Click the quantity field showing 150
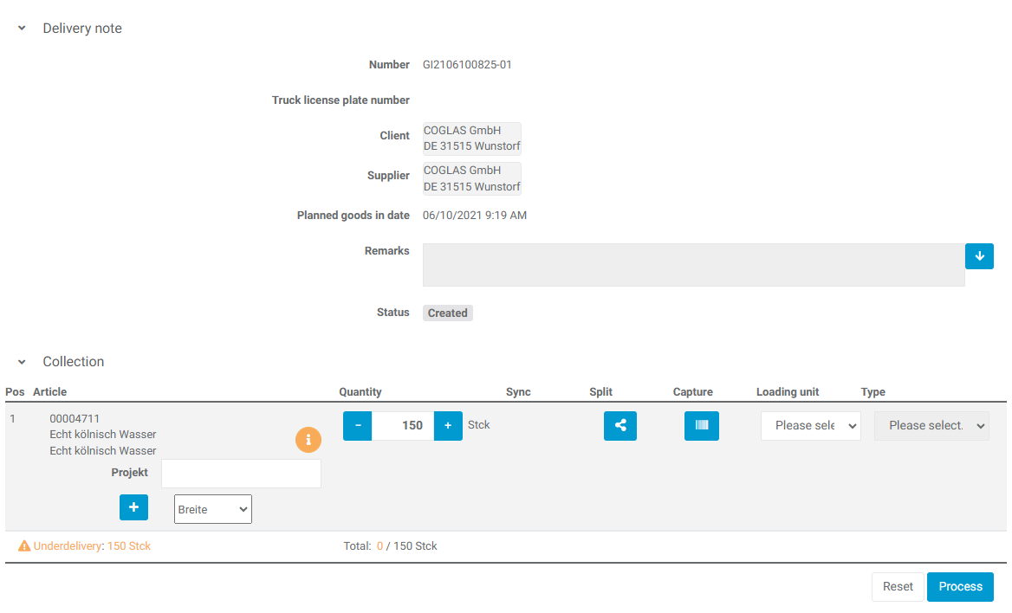Image resolution: width=1012 pixels, height=613 pixels. [x=403, y=426]
